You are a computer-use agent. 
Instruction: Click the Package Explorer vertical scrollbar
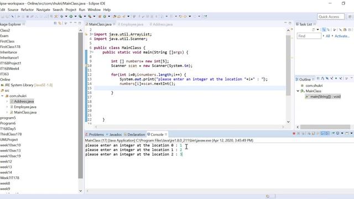[81, 106]
